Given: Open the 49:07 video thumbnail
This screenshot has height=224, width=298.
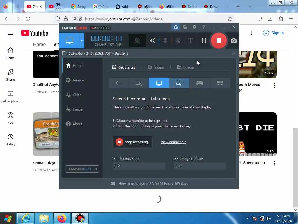Looking at the screenshot, I should [258, 65].
